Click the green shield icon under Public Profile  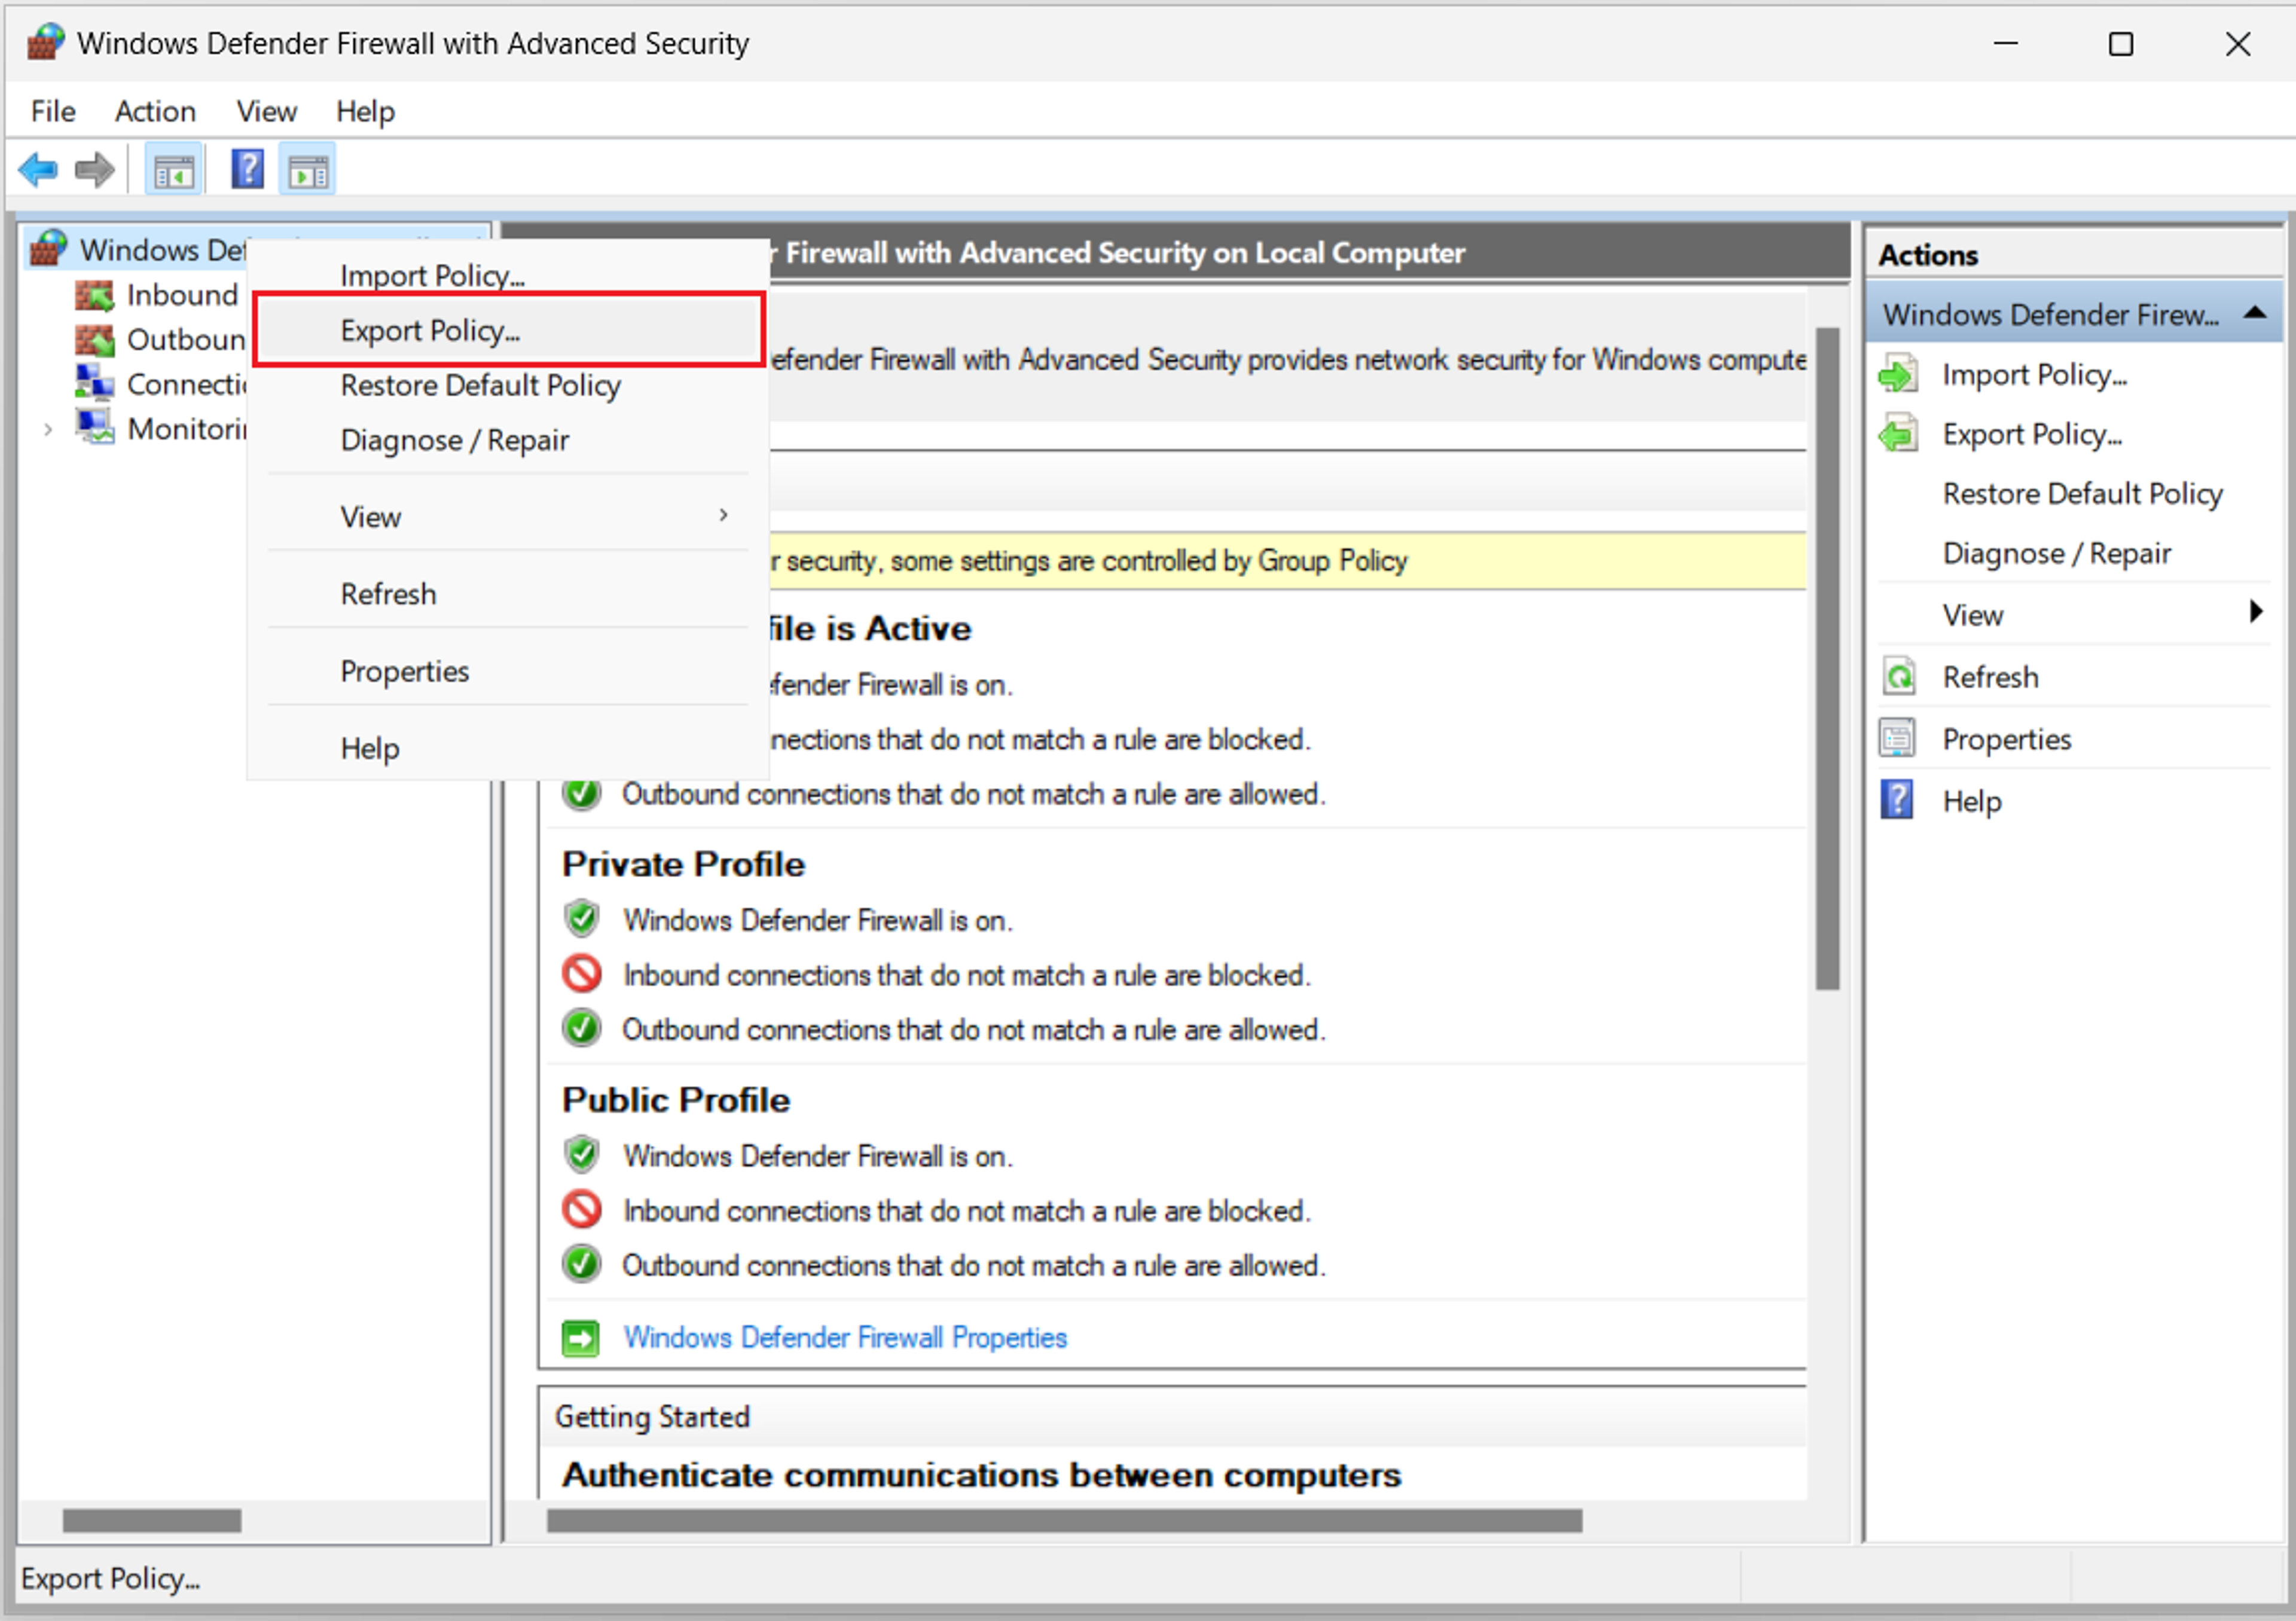pos(582,1155)
